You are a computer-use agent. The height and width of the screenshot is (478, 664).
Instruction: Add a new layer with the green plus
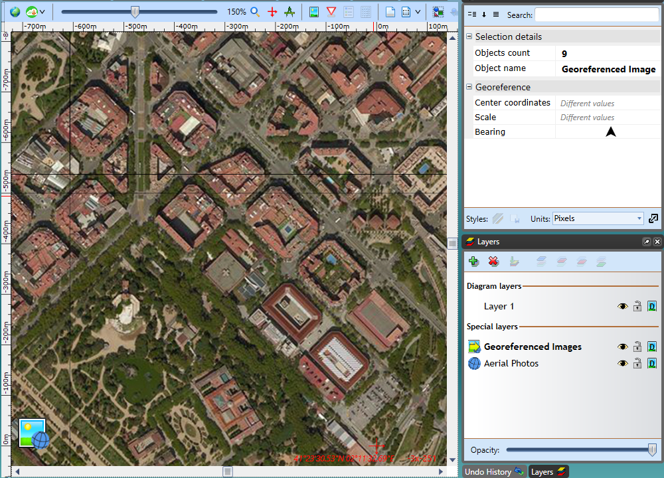tap(473, 262)
